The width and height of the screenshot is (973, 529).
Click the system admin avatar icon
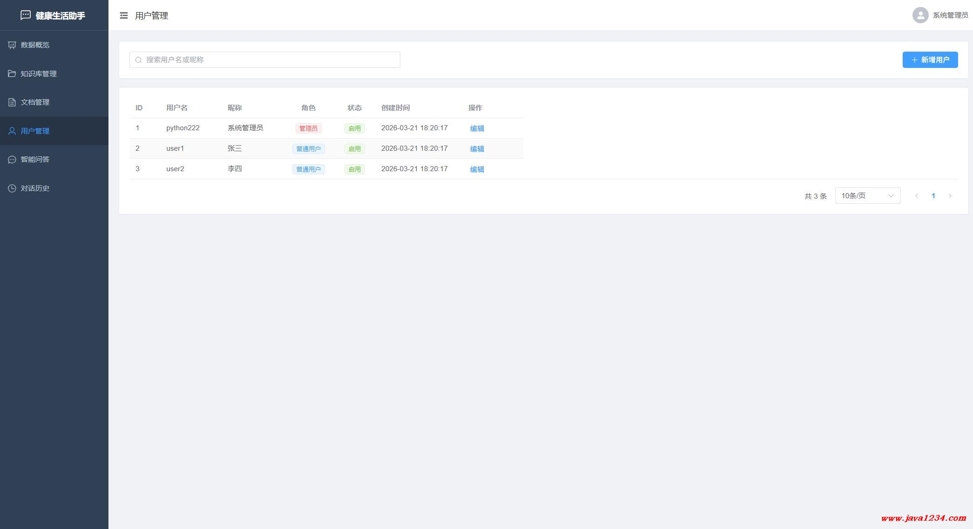(x=920, y=15)
